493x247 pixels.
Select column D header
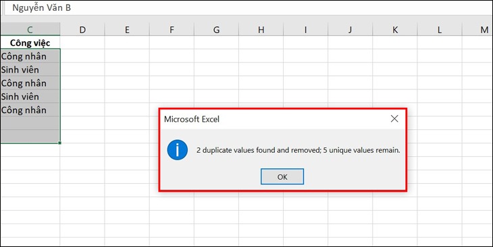coord(82,30)
